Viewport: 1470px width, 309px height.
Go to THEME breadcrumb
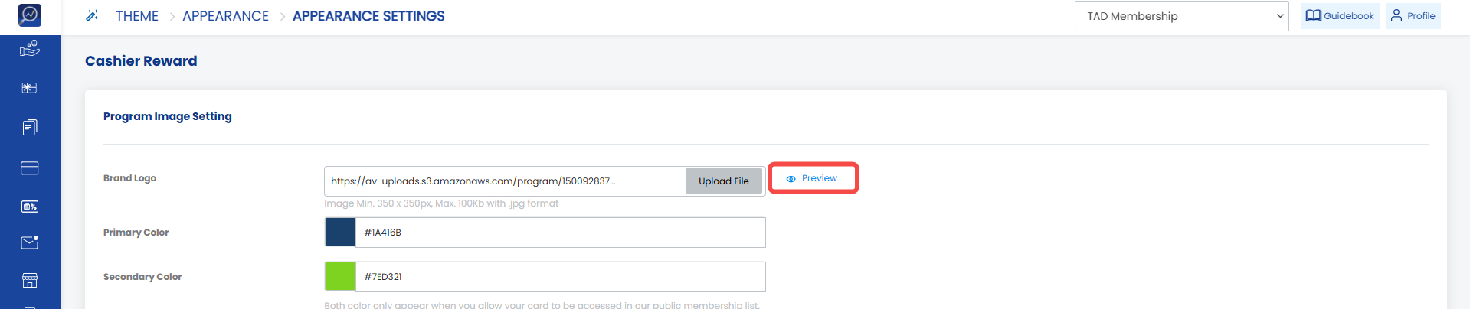pyautogui.click(x=137, y=16)
